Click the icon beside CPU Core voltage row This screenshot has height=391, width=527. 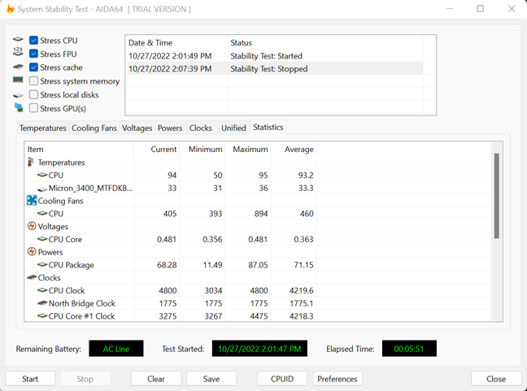pyautogui.click(x=42, y=239)
